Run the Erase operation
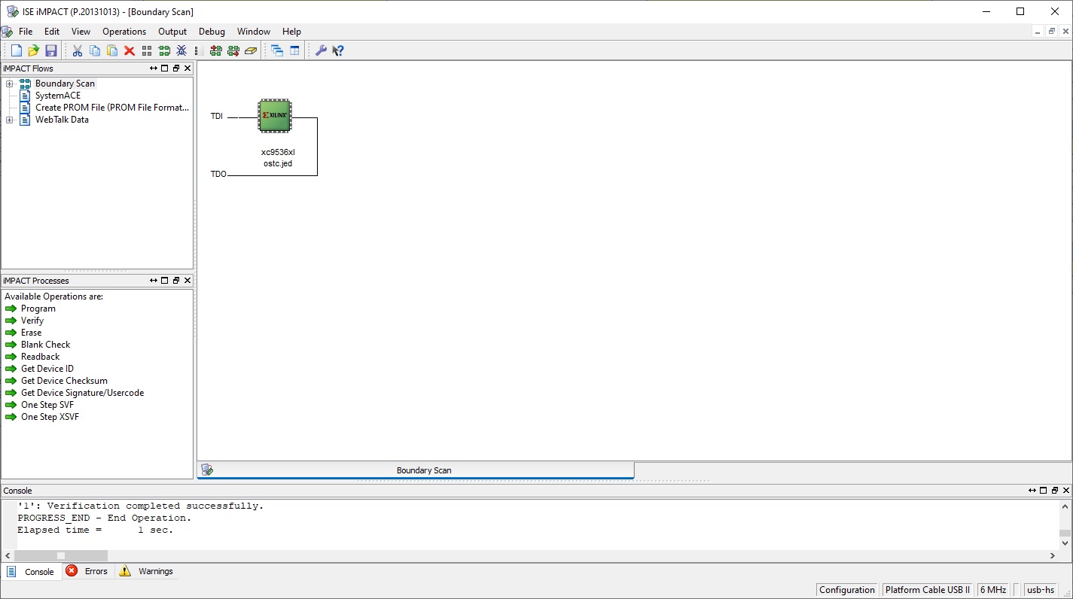This screenshot has width=1073, height=599. pyautogui.click(x=31, y=333)
